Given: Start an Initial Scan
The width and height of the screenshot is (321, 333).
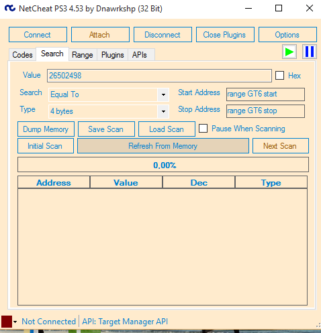Looking at the screenshot, I should click(46, 146).
